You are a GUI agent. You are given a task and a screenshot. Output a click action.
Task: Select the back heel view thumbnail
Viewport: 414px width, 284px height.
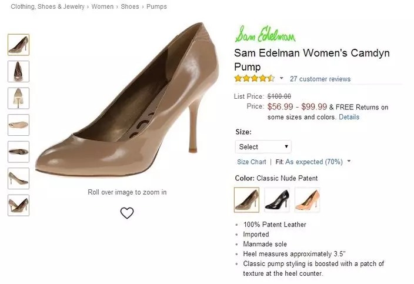tap(18, 98)
